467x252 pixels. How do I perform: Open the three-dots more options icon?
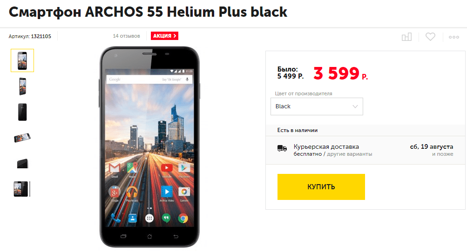point(454,37)
